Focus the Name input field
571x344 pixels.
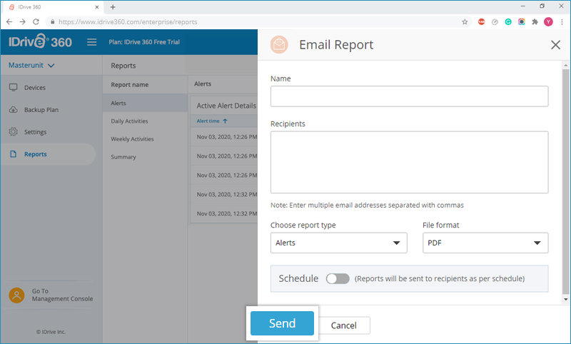pyautogui.click(x=409, y=96)
